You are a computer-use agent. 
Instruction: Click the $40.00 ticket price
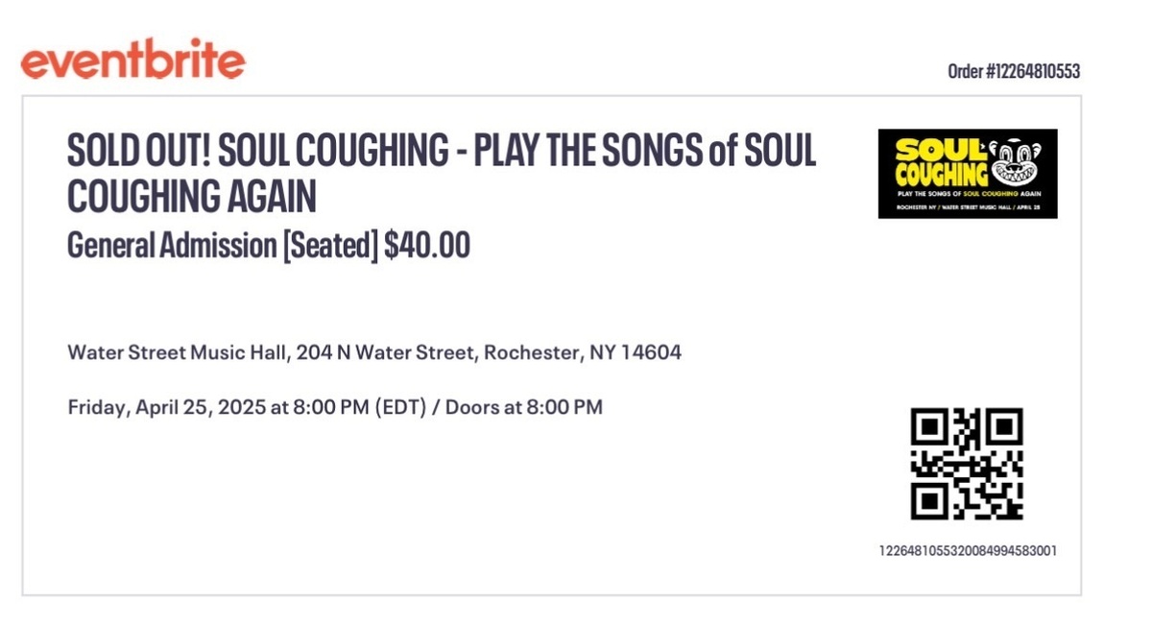(427, 246)
